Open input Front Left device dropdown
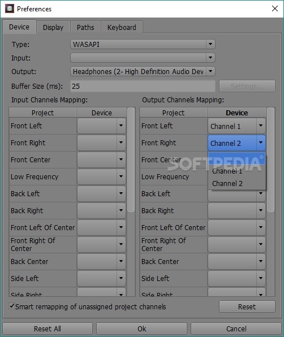This screenshot has width=284, height=337. point(101,126)
